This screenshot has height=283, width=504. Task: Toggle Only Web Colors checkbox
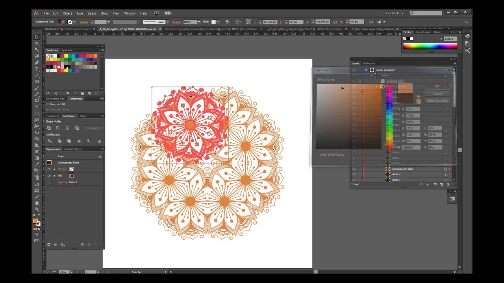(318, 155)
